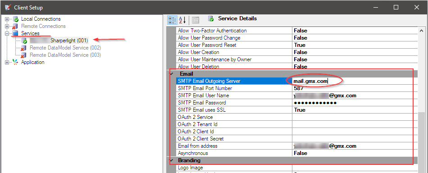Image resolution: width=428 pixels, height=173 pixels.
Task: Sort properties alphabetically with A-Z button
Action: click(x=182, y=20)
